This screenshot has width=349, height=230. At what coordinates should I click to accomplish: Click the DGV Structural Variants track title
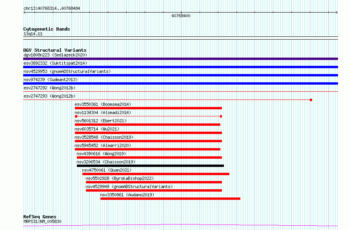[55, 50]
